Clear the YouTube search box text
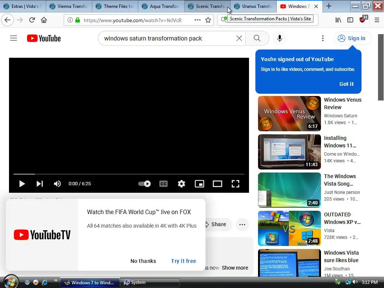The height and width of the screenshot is (288, 384). point(239,38)
